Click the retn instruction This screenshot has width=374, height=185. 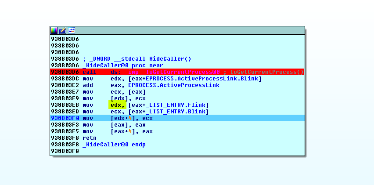pos(89,138)
